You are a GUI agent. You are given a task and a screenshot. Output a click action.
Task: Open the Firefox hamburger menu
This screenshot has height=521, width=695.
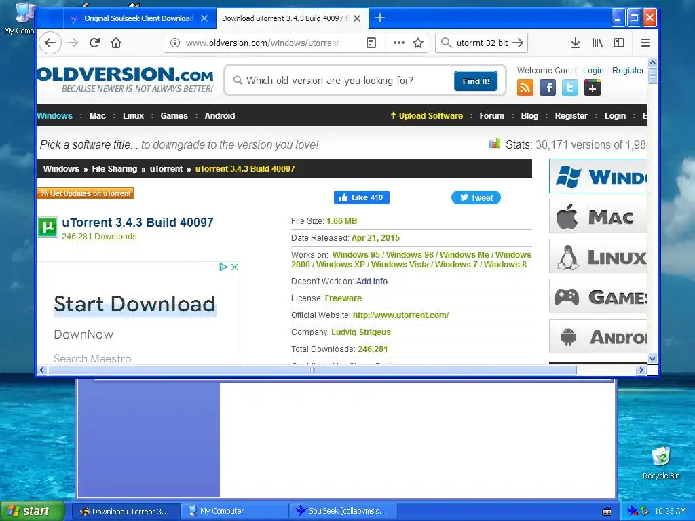click(x=645, y=43)
